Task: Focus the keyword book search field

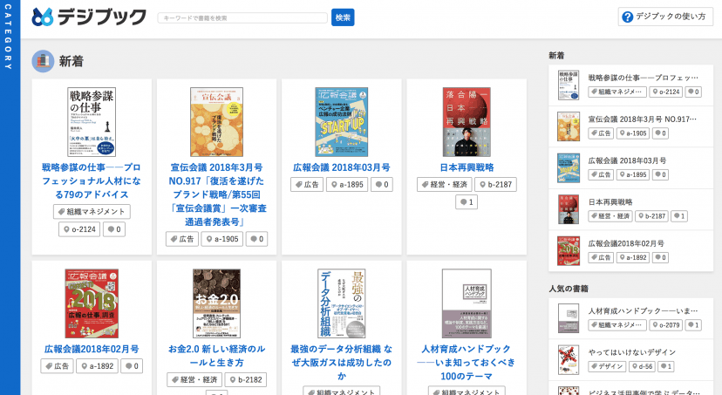Action: tap(242, 17)
